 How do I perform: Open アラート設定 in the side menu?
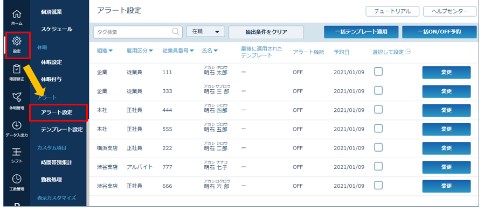[x=59, y=112]
